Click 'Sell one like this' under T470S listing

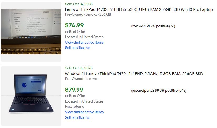(x=78, y=48)
